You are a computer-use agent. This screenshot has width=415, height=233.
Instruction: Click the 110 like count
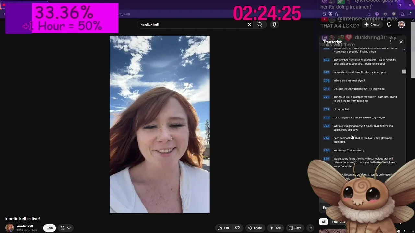[x=226, y=228]
